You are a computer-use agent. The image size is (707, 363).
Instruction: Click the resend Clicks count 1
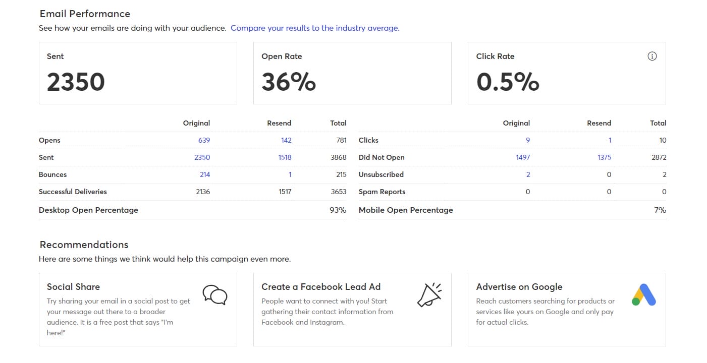point(610,140)
